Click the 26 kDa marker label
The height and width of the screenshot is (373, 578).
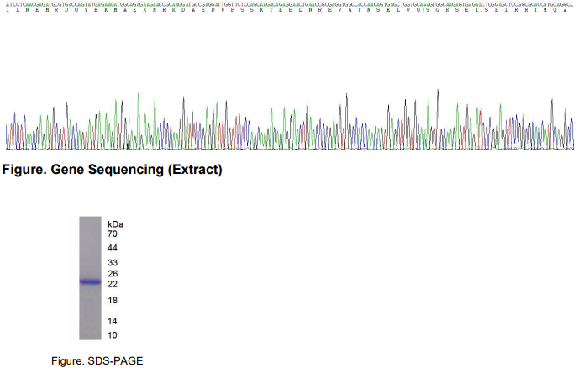coord(113,274)
